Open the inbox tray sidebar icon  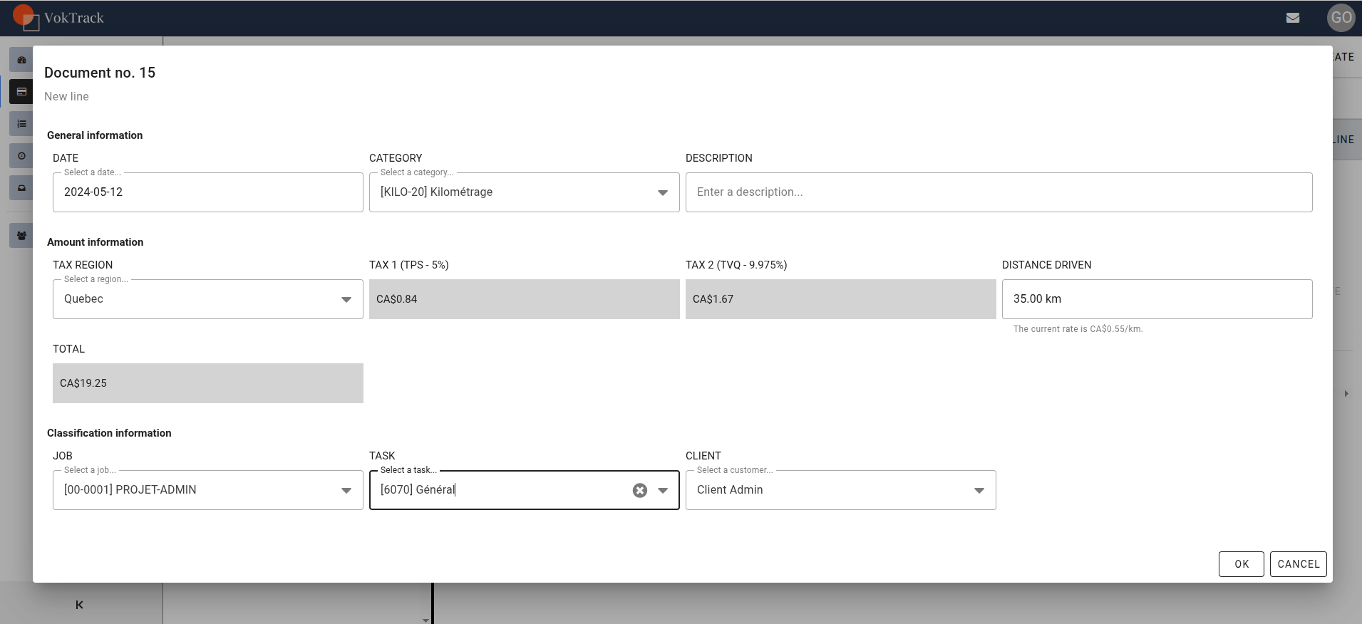click(x=21, y=188)
